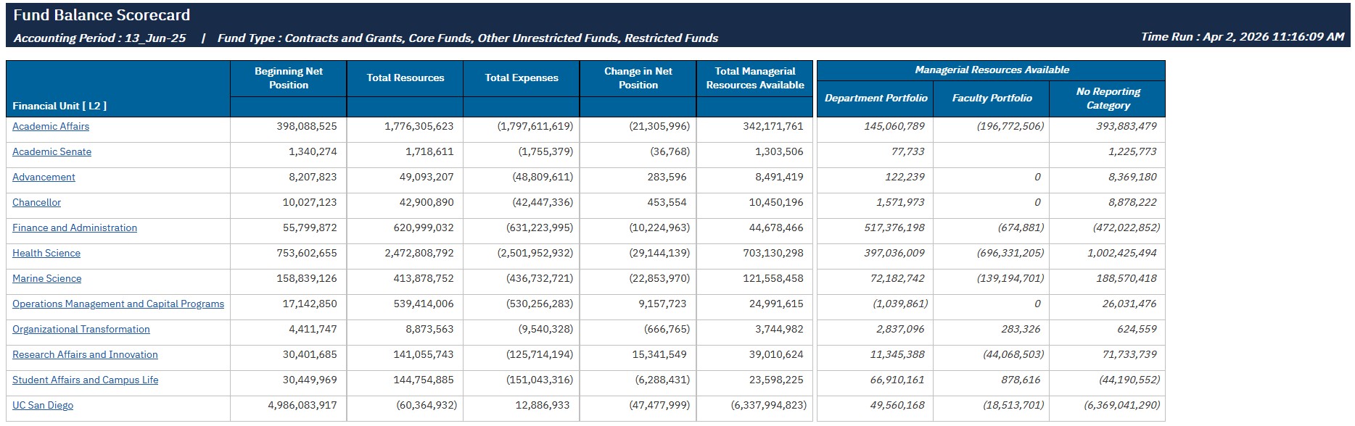Click the Fund Balance Scorecard title
The width and height of the screenshot is (1355, 426).
pyautogui.click(x=102, y=15)
